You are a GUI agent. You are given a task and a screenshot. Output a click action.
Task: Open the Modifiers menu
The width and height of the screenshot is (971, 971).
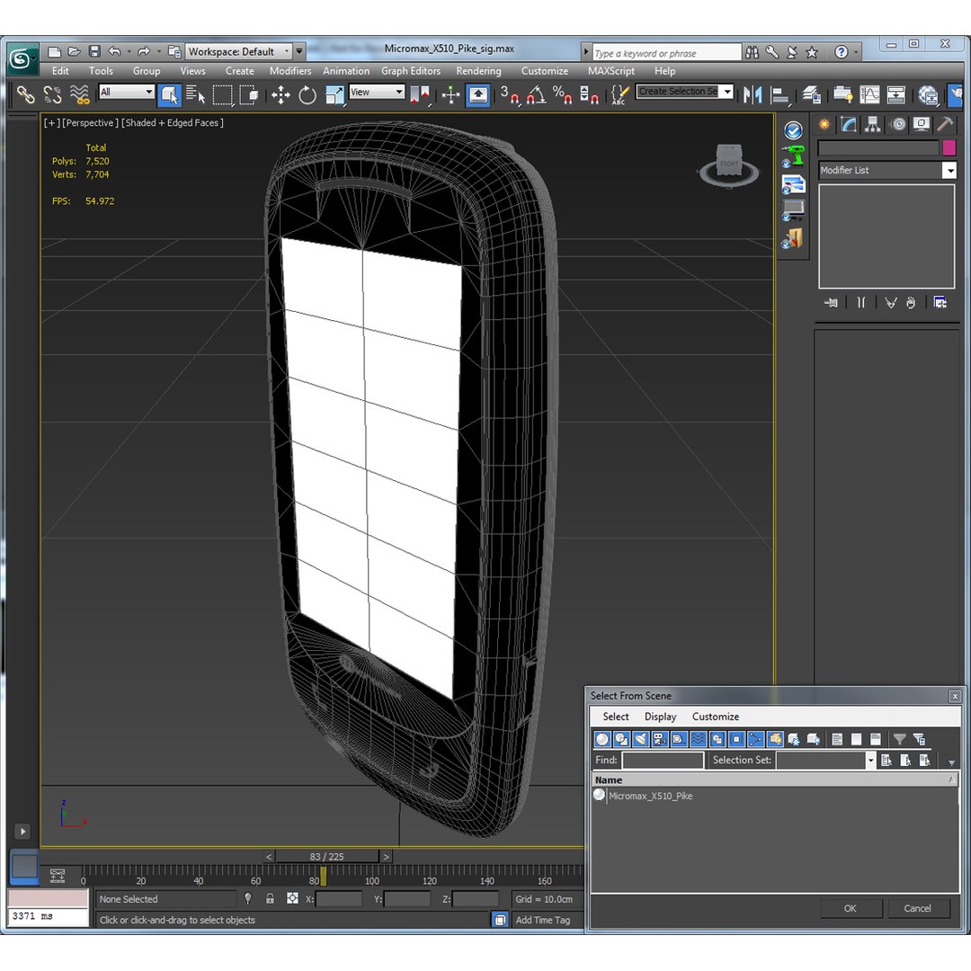pyautogui.click(x=290, y=71)
